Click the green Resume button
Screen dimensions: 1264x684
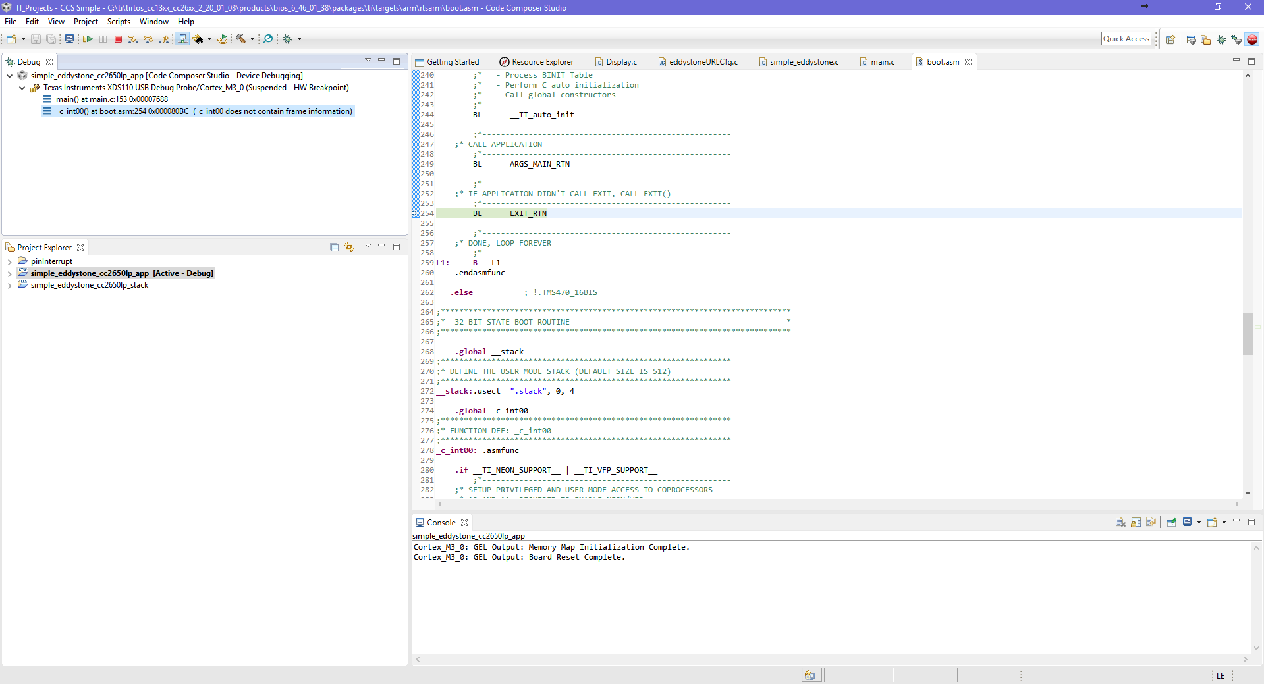coord(88,39)
